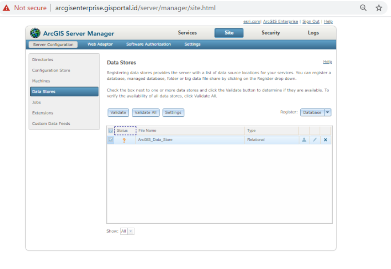Select Configuration Store in the sidebar
The image size is (391, 269).
[64, 70]
